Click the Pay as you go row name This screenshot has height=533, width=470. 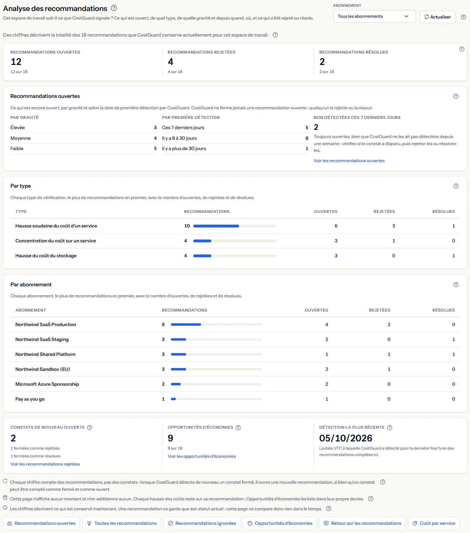pyautogui.click(x=30, y=399)
